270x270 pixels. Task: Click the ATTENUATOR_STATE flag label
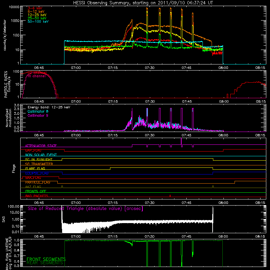tap(41, 146)
